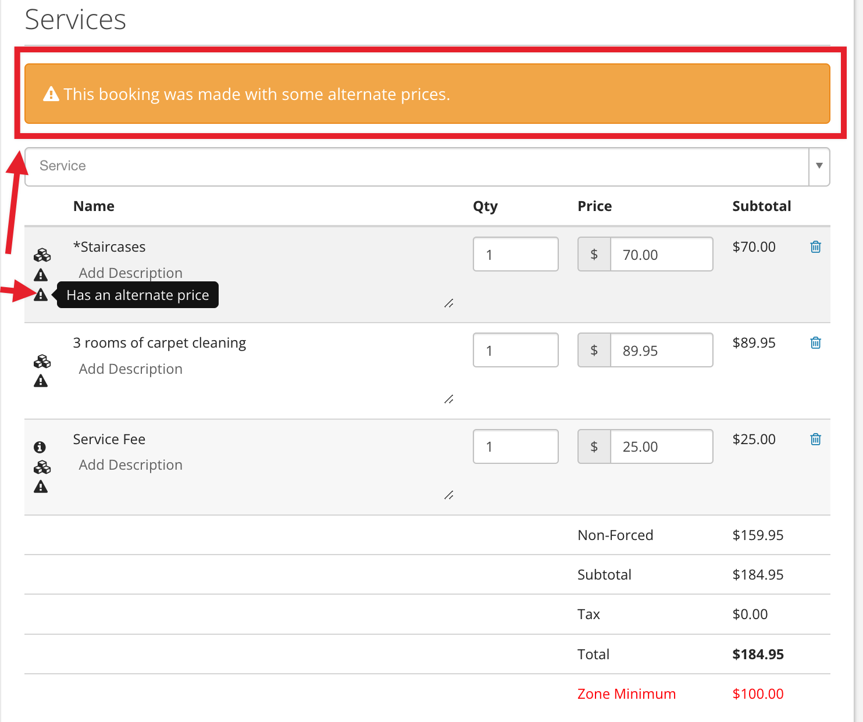The height and width of the screenshot is (722, 863).
Task: Click the upper warning triangle beside Staircases
Action: pyautogui.click(x=41, y=274)
